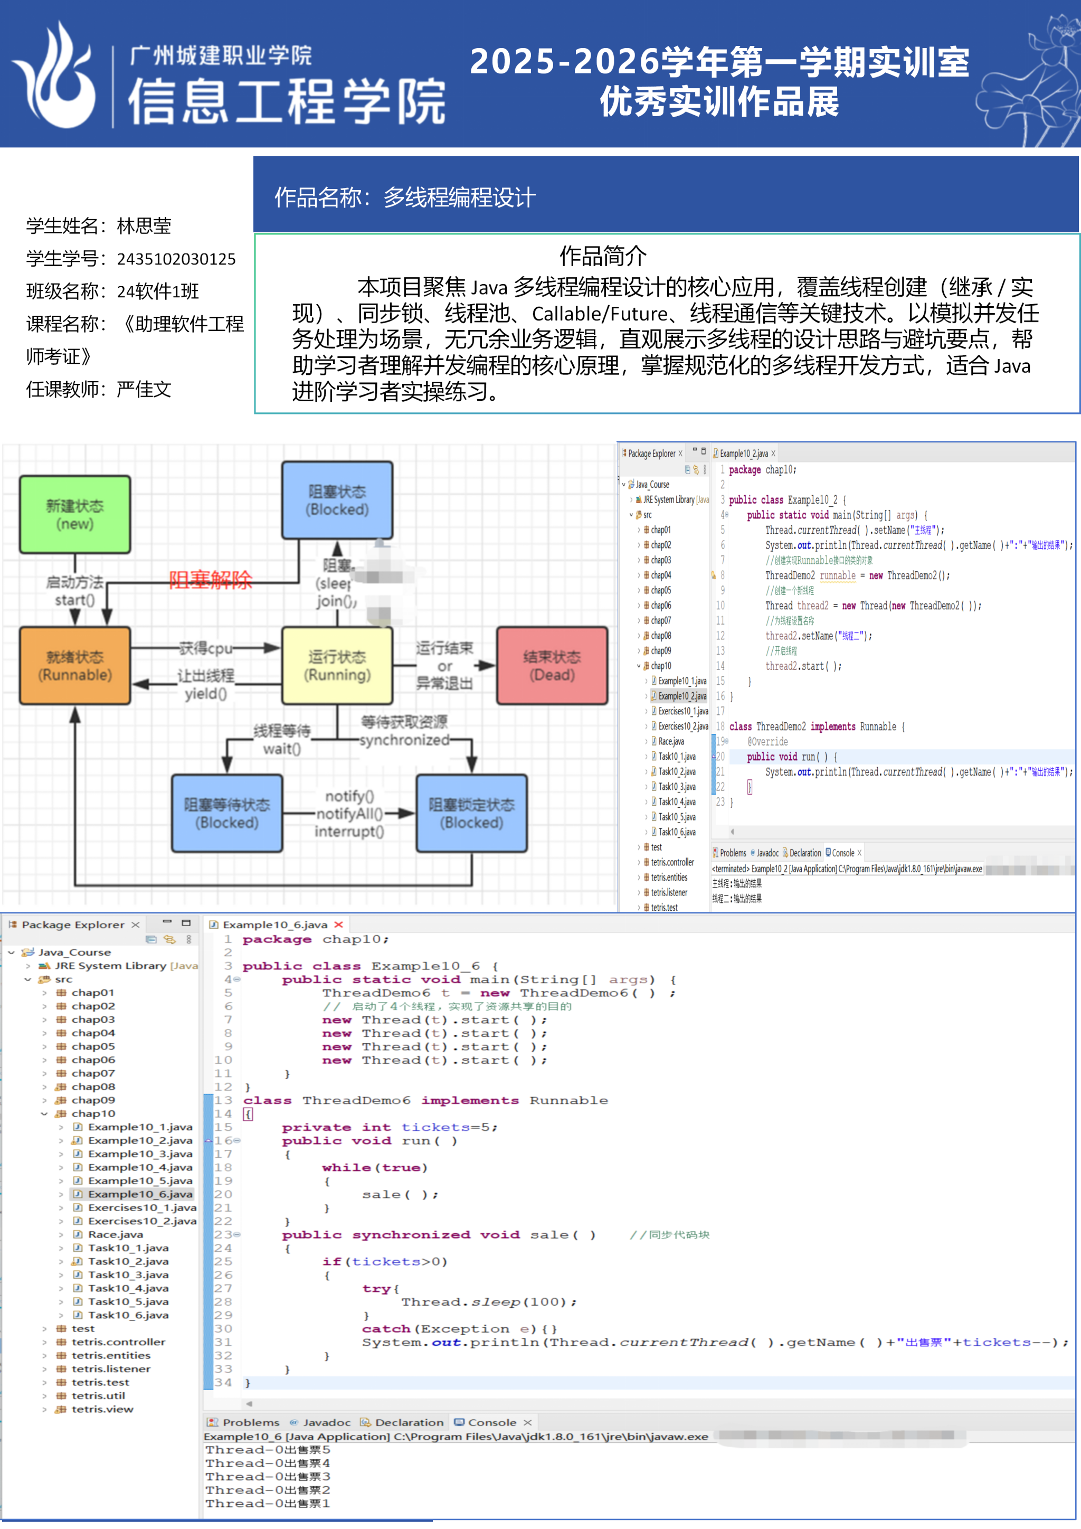This screenshot has height=1529, width=1081.
Task: Toggle fold marker at ThreadDemo6 run method
Action: pos(238,1141)
